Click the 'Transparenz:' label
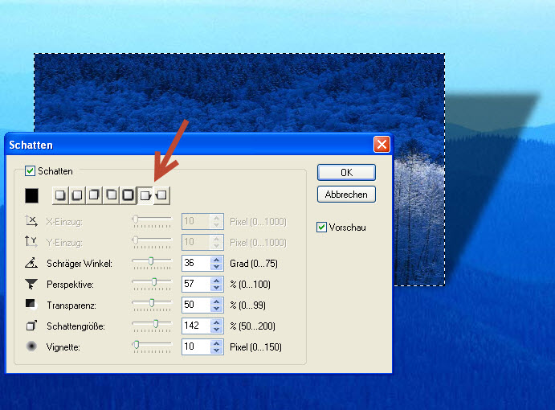Image resolution: width=555 pixels, height=410 pixels. (71, 305)
